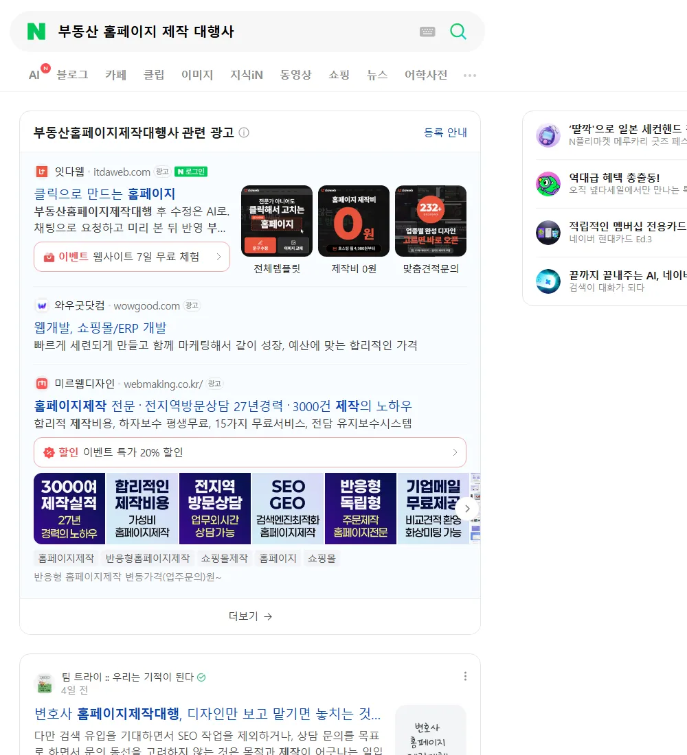The image size is (687, 755).
Task: Switch to the 어학사전 tab
Action: pyautogui.click(x=426, y=75)
